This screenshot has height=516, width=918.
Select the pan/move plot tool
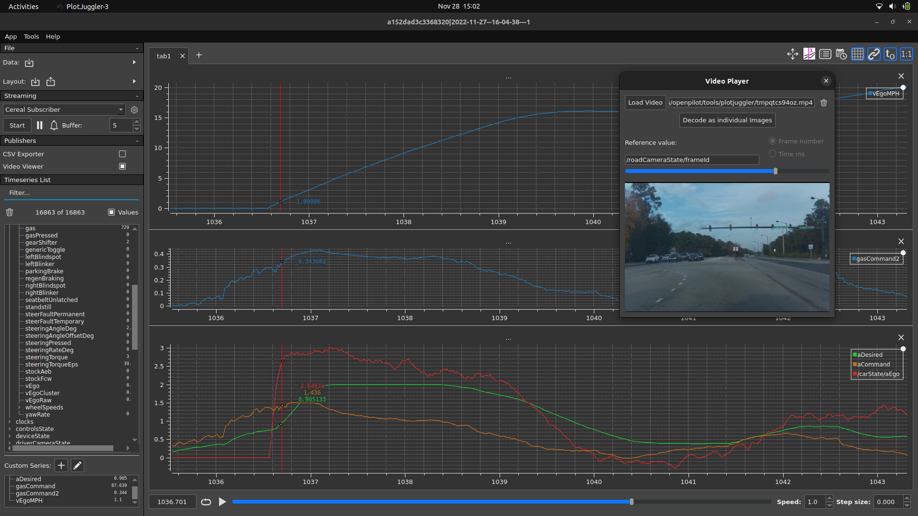click(793, 54)
